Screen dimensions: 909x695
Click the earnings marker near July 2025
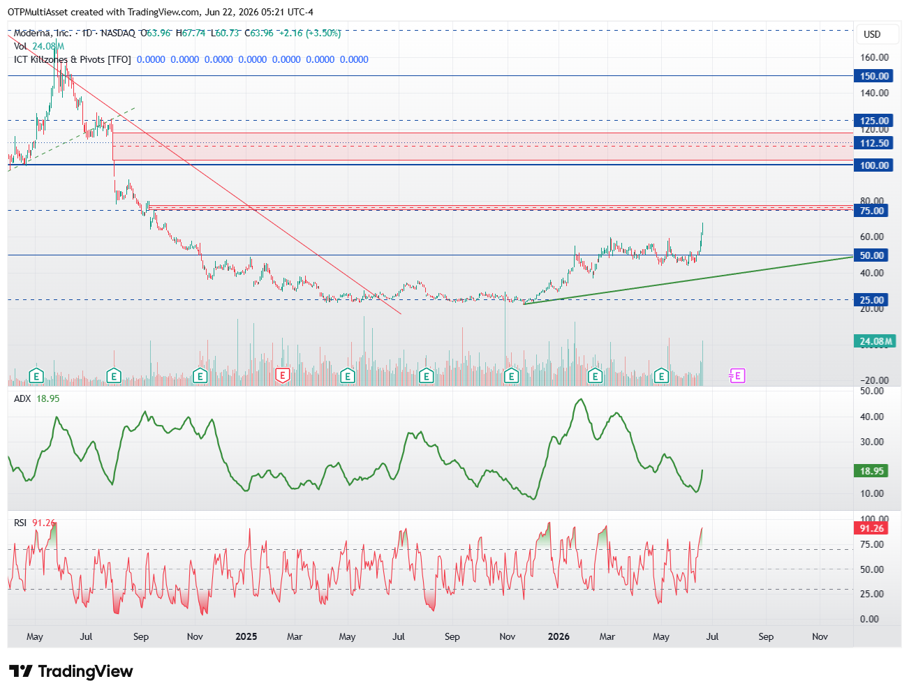pos(426,376)
